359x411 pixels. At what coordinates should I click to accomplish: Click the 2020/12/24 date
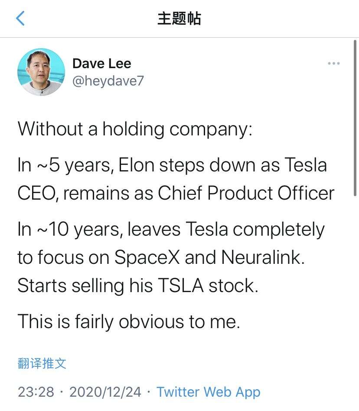105,392
